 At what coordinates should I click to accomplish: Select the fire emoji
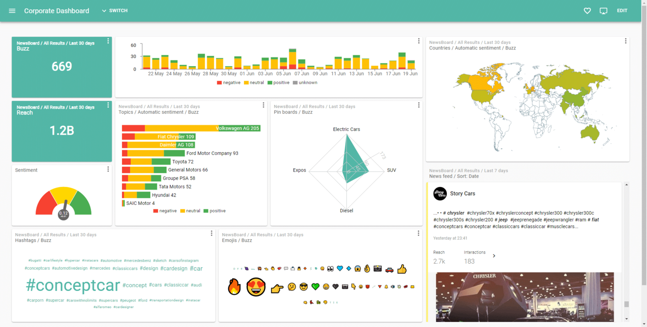click(x=234, y=287)
